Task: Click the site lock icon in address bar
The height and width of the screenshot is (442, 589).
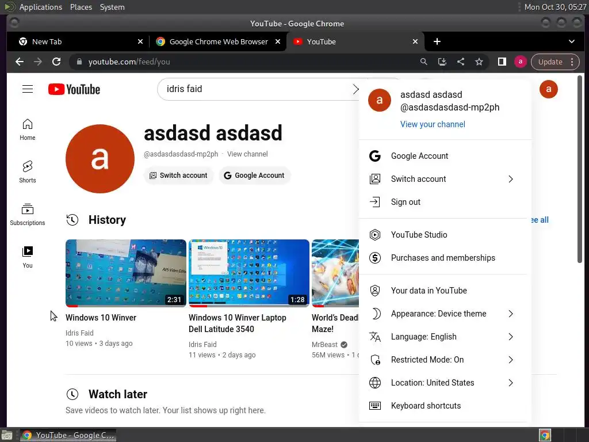Action: (x=79, y=62)
